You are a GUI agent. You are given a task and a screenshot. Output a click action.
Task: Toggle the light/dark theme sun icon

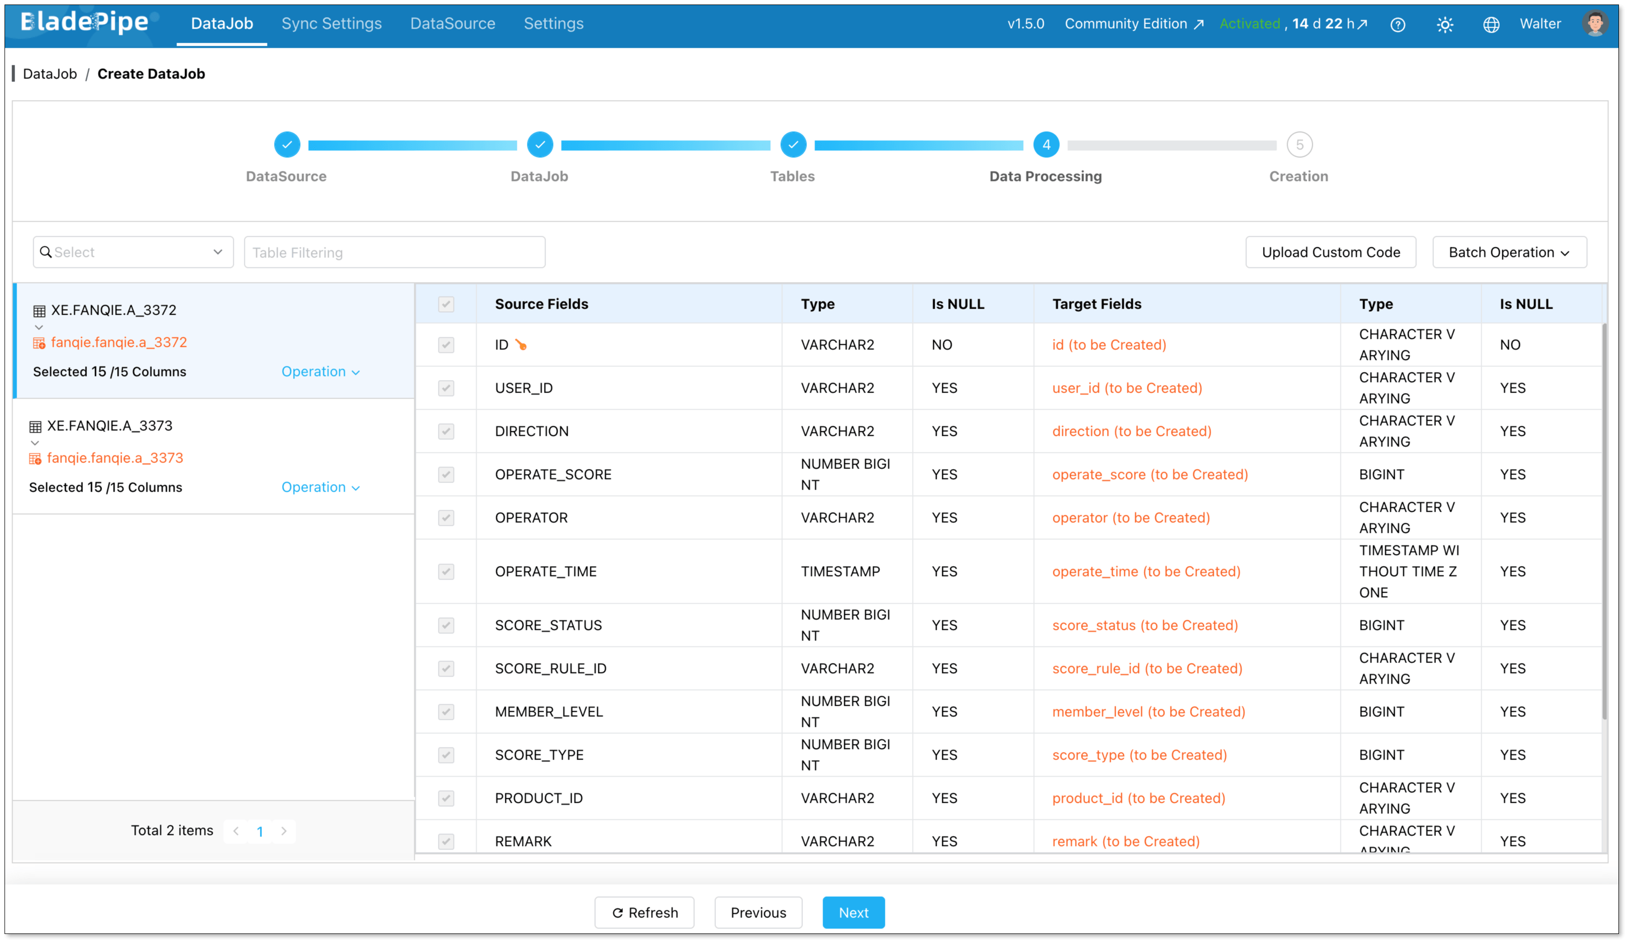click(x=1444, y=25)
